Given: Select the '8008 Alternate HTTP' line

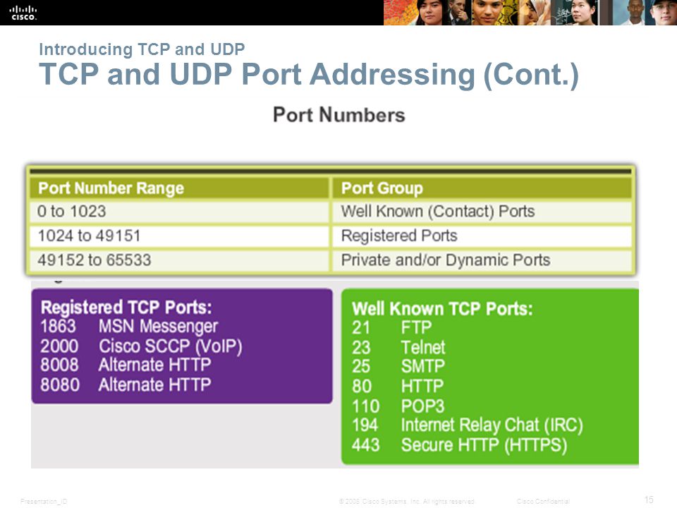Looking at the screenshot, I should click(x=126, y=365).
